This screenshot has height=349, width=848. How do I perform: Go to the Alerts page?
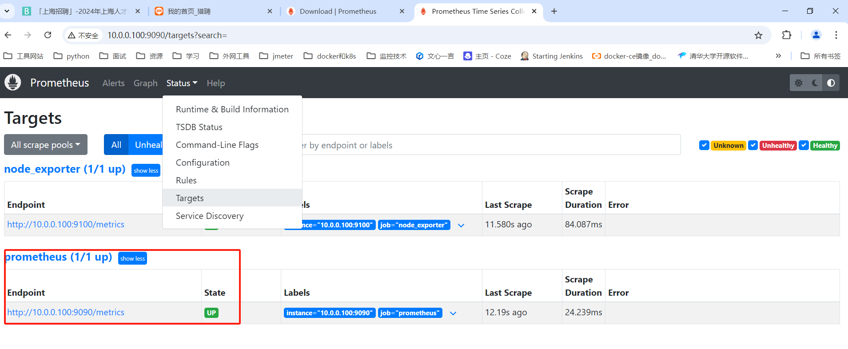click(113, 83)
